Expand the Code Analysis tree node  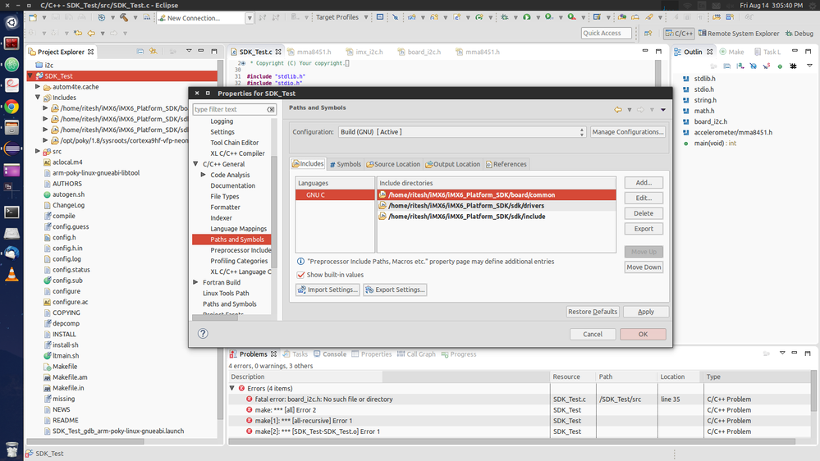pyautogui.click(x=204, y=175)
